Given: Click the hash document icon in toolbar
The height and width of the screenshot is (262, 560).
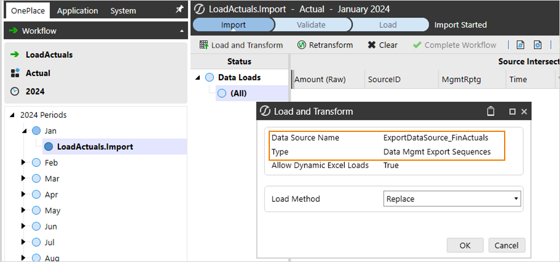Looking at the screenshot, I should click(520, 45).
